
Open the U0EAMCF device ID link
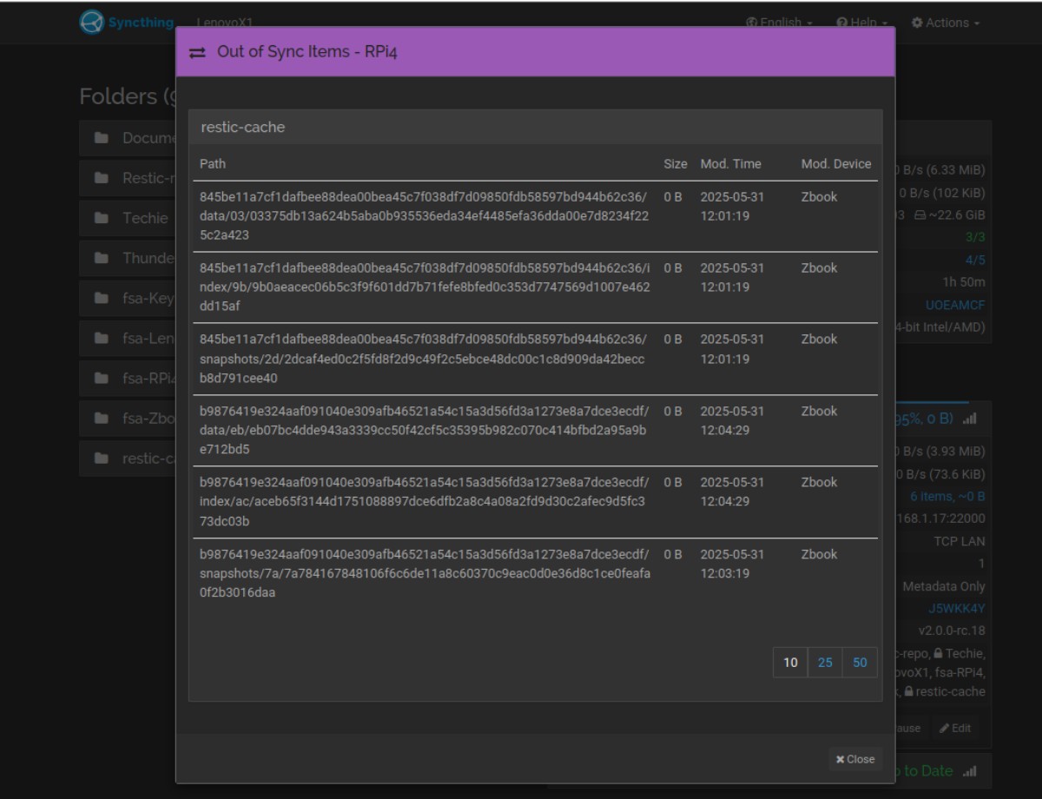coord(955,305)
